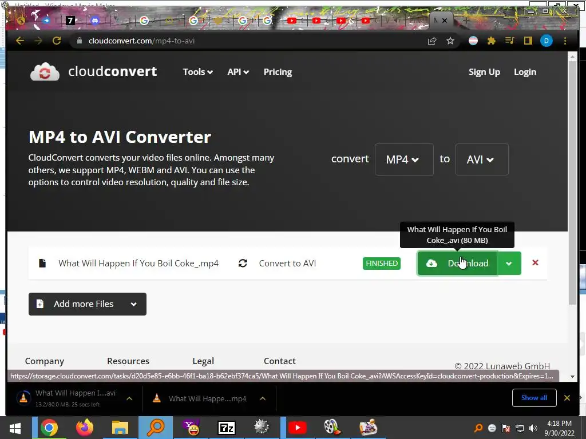Image resolution: width=586 pixels, height=439 pixels.
Task: Open the Chrome extensions puzzle icon
Action: (x=492, y=41)
